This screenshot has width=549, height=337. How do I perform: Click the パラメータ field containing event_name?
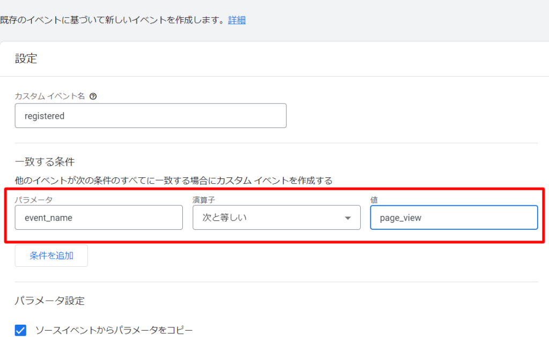pyautogui.click(x=99, y=218)
